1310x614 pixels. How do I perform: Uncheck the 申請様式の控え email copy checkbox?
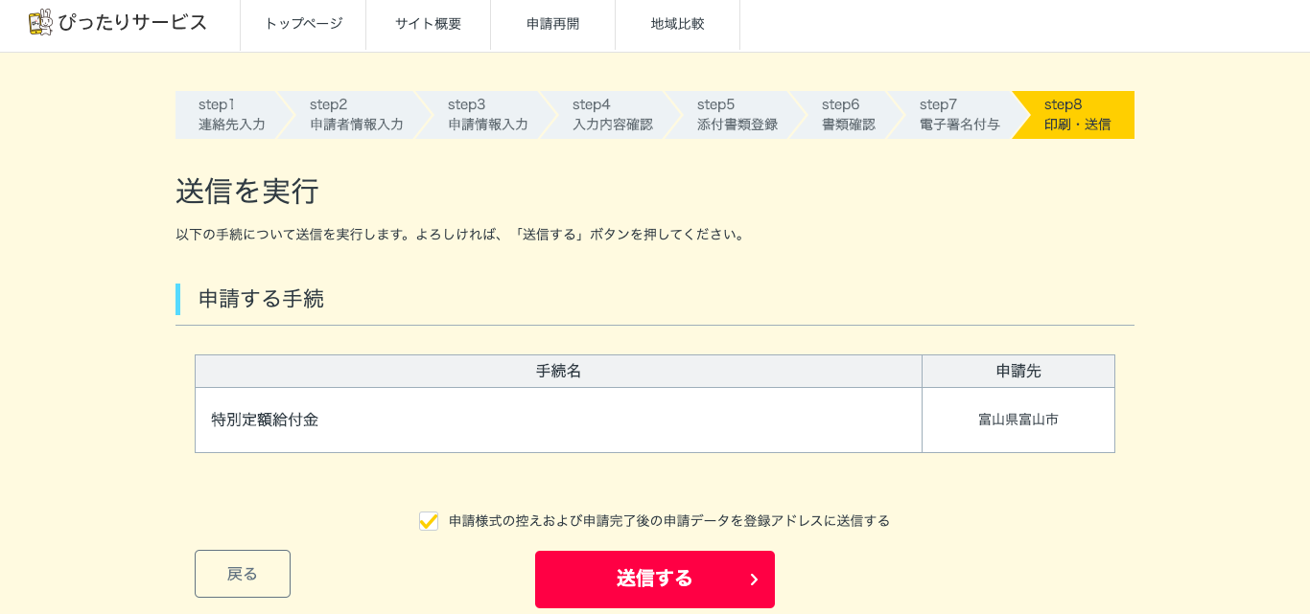[429, 521]
